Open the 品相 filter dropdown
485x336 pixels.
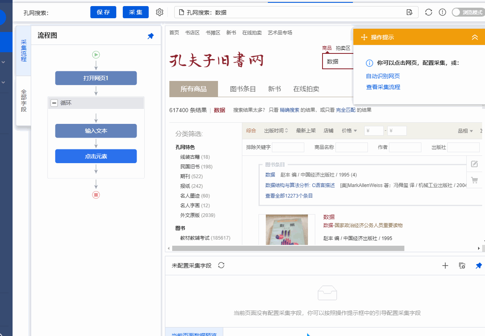pos(466,131)
